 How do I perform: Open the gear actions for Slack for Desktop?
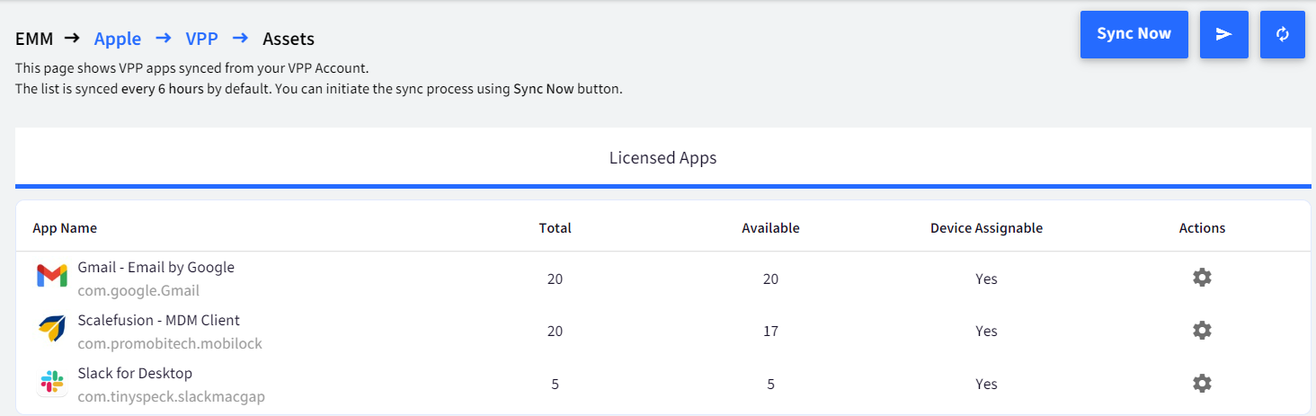[1202, 384]
